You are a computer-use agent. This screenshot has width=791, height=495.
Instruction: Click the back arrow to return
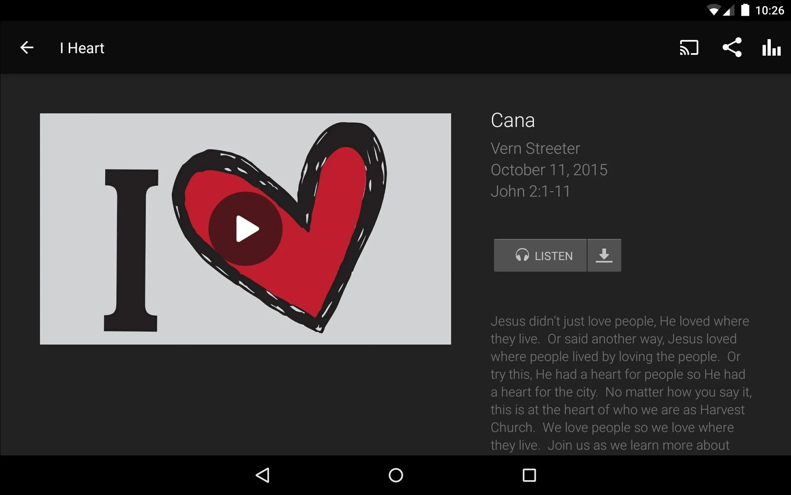click(27, 47)
